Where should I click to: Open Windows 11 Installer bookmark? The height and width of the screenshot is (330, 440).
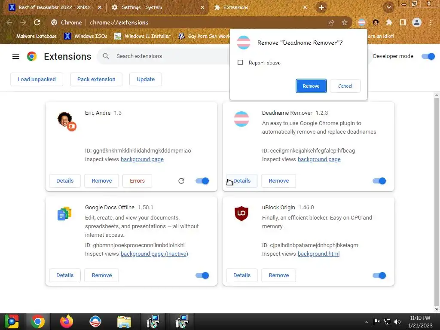click(x=143, y=36)
